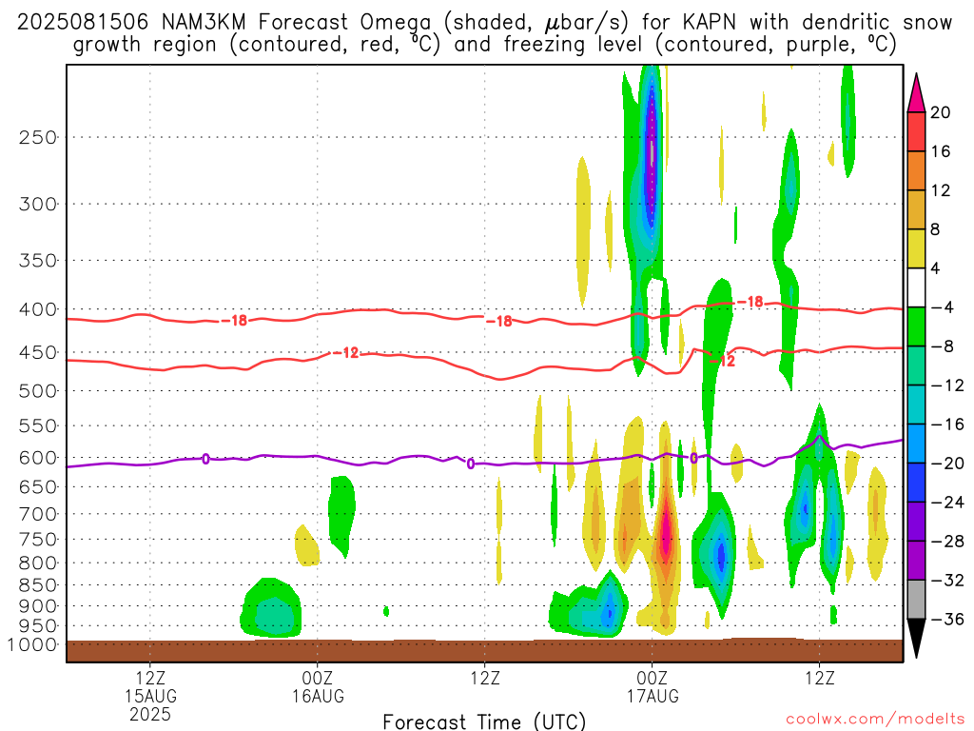Click the coolwx.com/modelts link text
The height and width of the screenshot is (731, 974).
[x=875, y=720]
